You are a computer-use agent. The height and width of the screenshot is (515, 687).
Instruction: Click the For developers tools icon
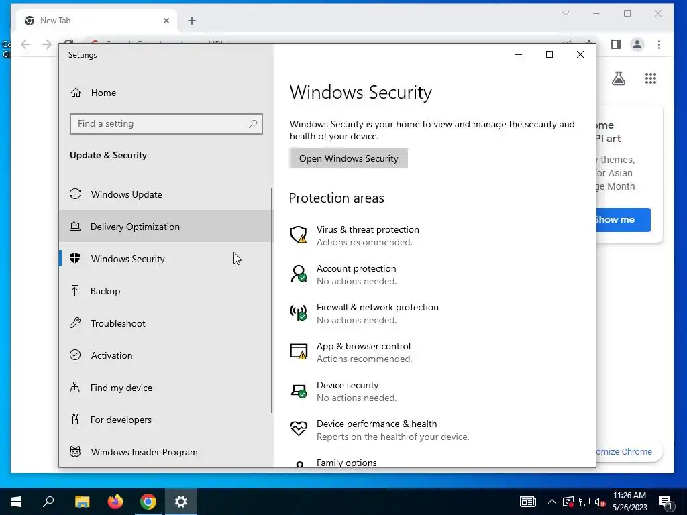click(75, 419)
